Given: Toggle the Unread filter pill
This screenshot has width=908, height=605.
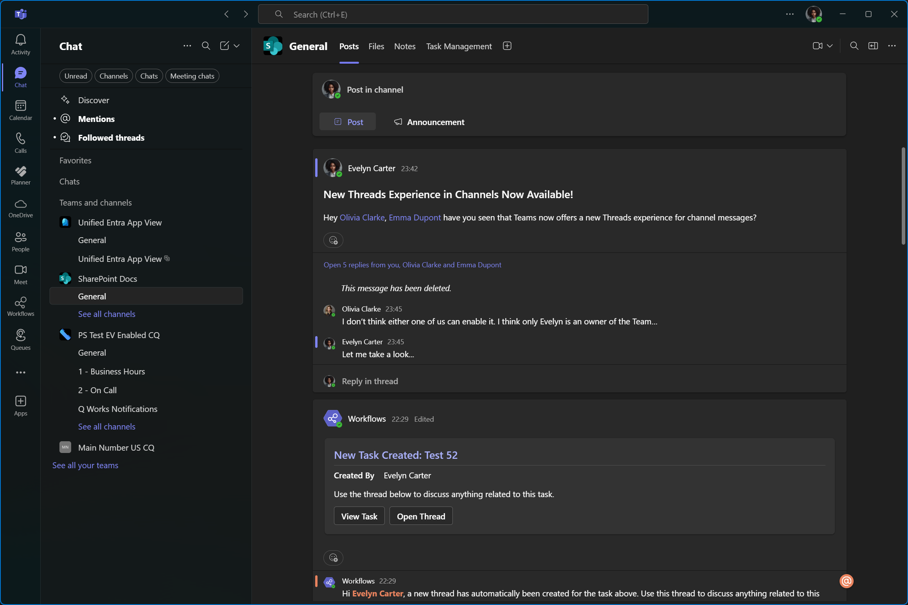Looking at the screenshot, I should pyautogui.click(x=75, y=76).
